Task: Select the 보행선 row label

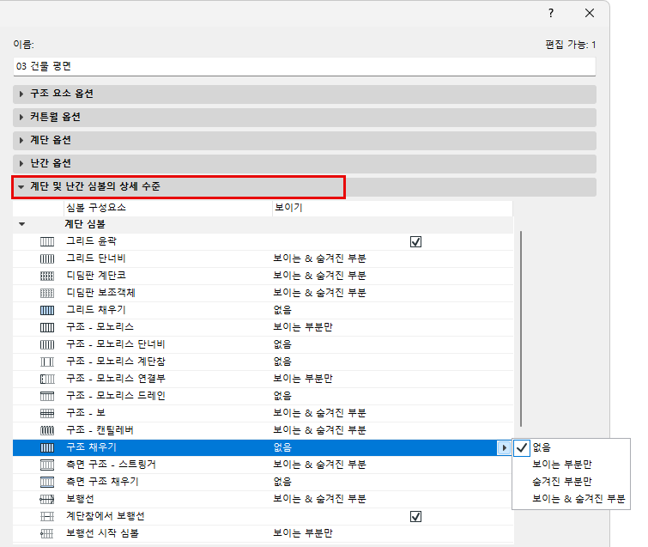Action: [80, 499]
